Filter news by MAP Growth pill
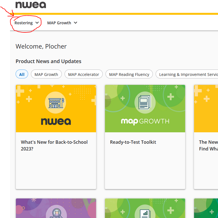 pyautogui.click(x=46, y=74)
